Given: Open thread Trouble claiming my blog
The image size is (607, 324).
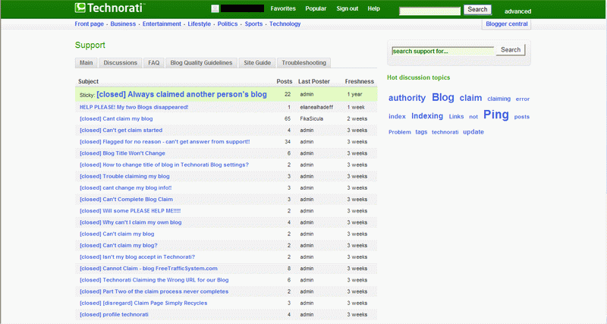Looking at the screenshot, I should tap(124, 177).
